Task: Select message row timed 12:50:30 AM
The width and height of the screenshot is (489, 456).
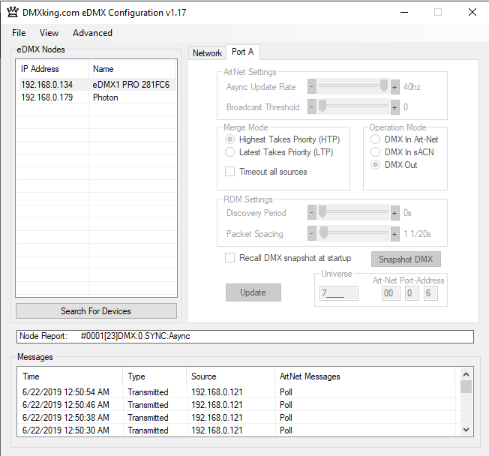Action: pyautogui.click(x=238, y=430)
